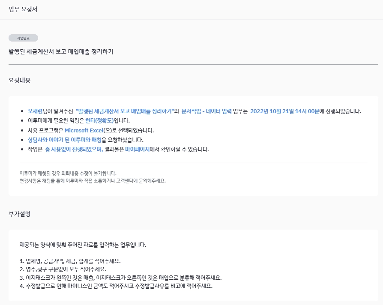Viewport: 383px width, 305px height.
Task: Click instruction 4 about 수정발급 마이너스 금액
Action: [116, 286]
